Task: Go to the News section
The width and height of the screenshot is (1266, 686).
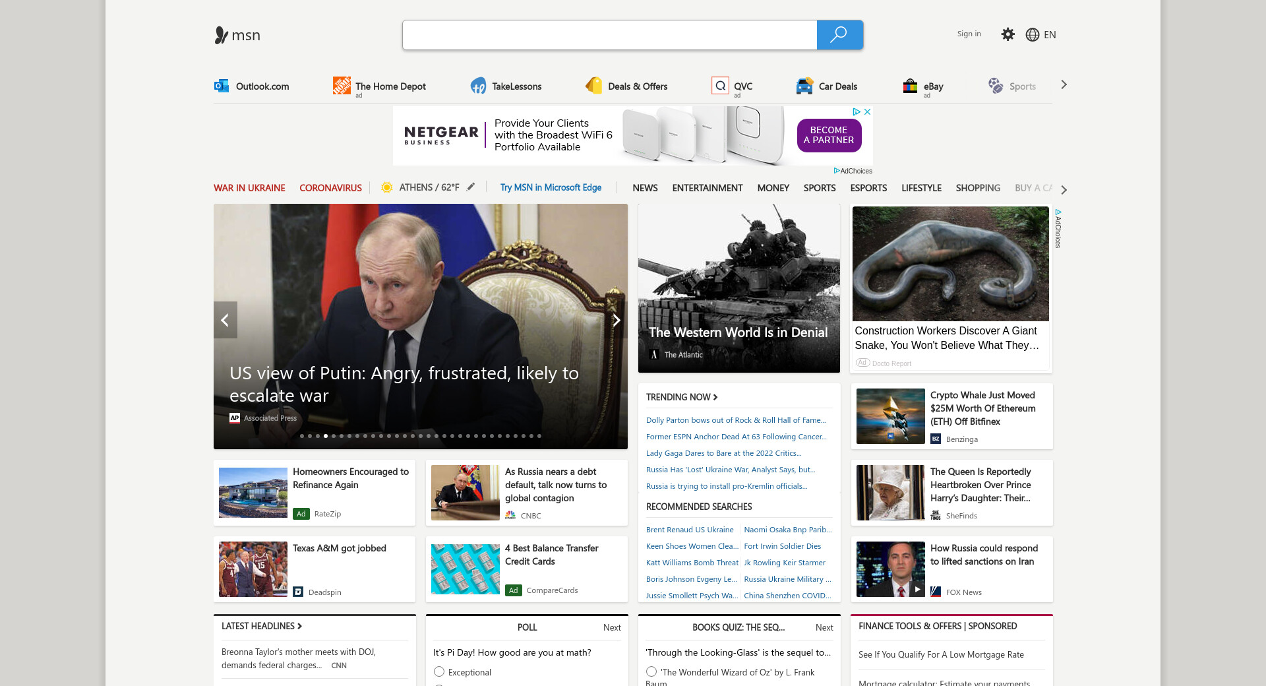Action: click(x=645, y=188)
